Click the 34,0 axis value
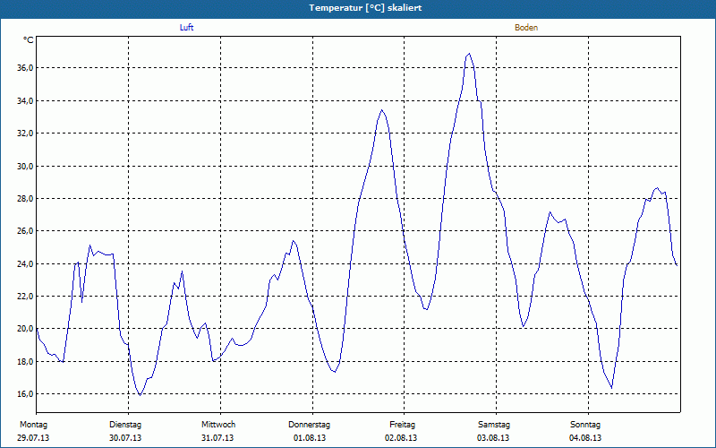 click(x=24, y=100)
